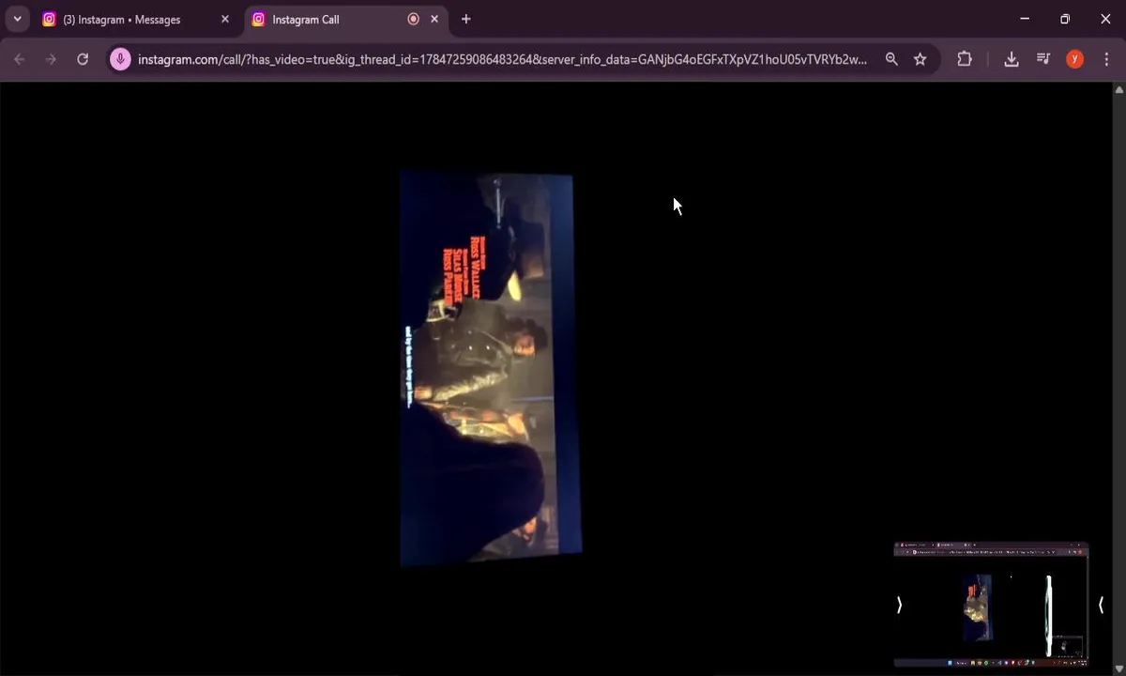Focus the instagram.com/call URL field

click(x=502, y=59)
